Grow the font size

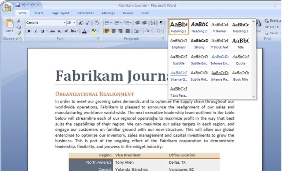tap(81, 23)
